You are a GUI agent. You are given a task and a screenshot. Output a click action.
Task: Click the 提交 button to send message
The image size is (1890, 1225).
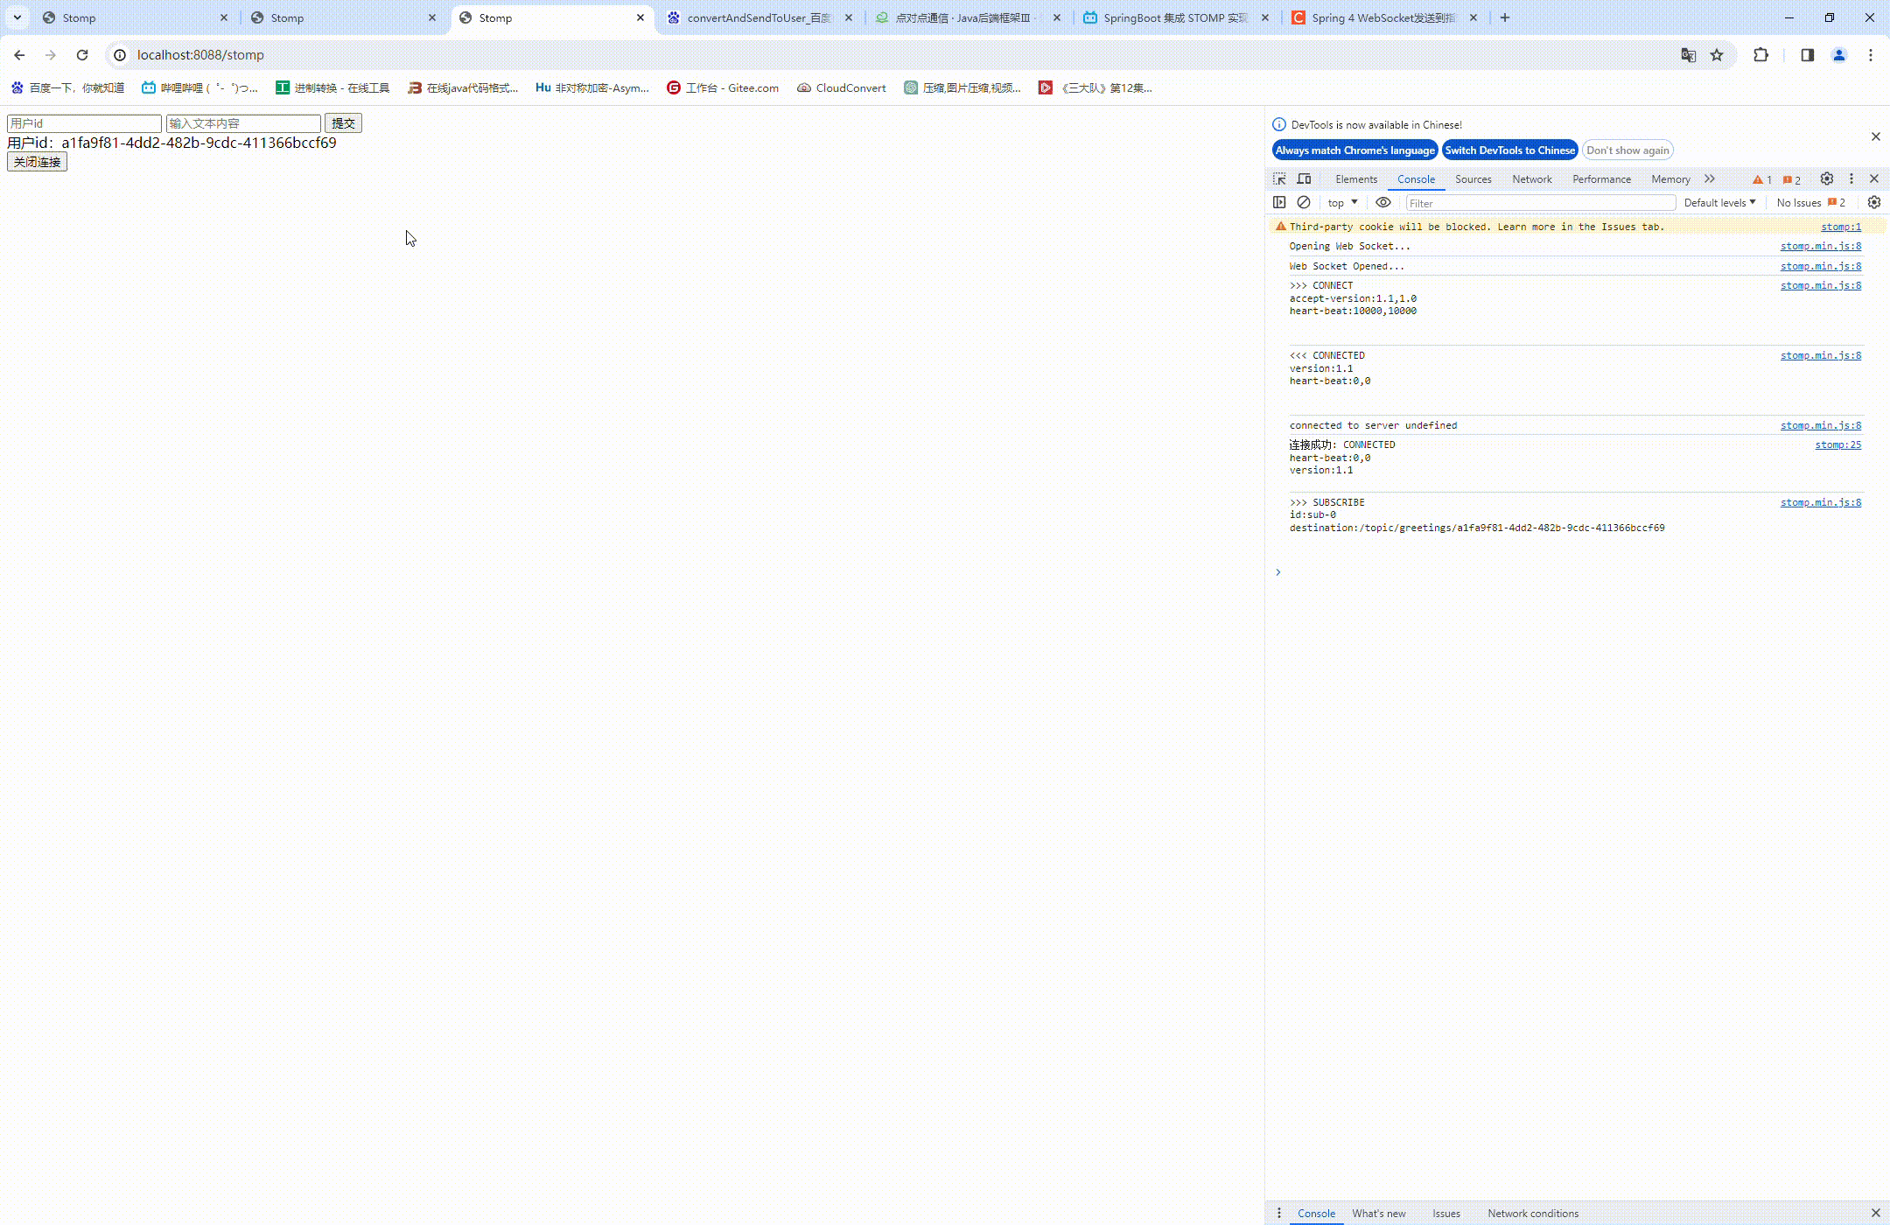[343, 122]
